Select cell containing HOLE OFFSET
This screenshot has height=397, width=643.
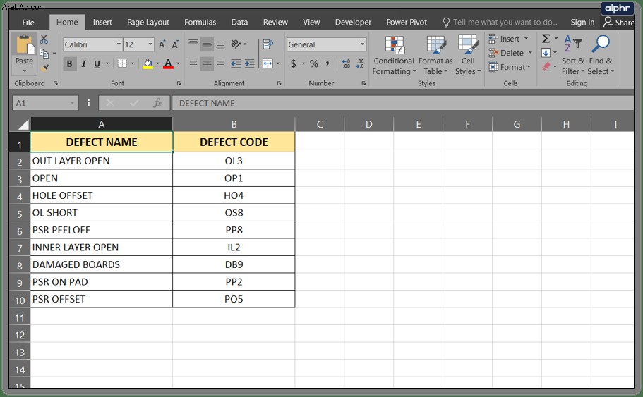[102, 195]
